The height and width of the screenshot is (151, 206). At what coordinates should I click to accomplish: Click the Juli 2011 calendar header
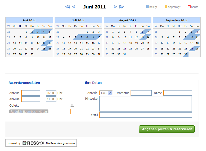tap(78, 20)
